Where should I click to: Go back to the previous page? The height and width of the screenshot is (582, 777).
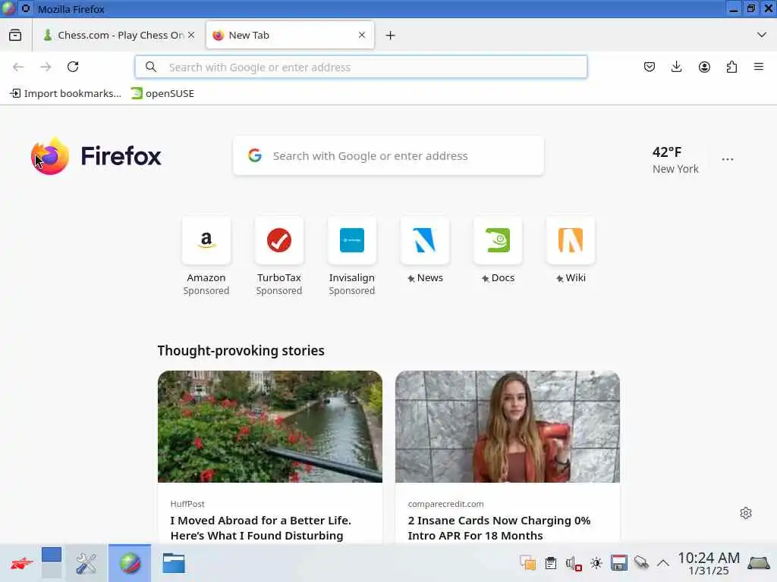pyautogui.click(x=18, y=67)
